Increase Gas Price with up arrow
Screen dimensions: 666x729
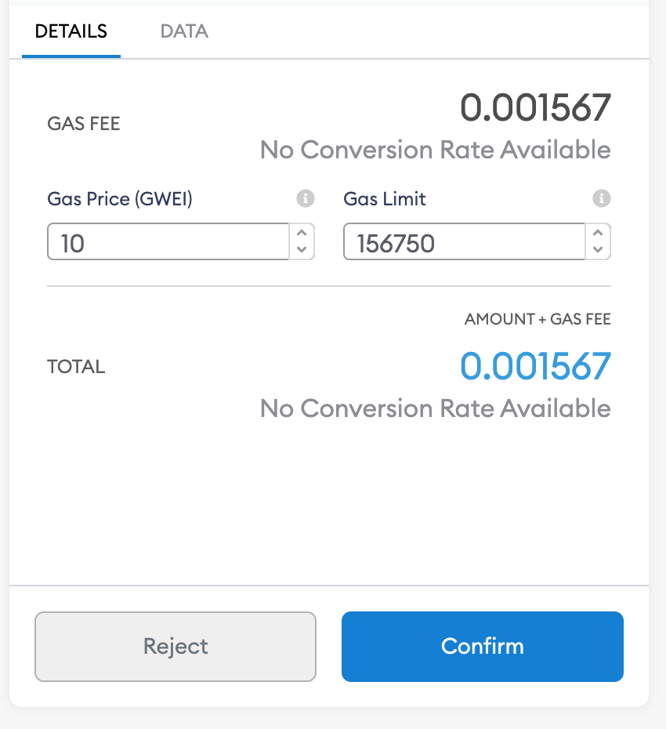tap(302, 233)
